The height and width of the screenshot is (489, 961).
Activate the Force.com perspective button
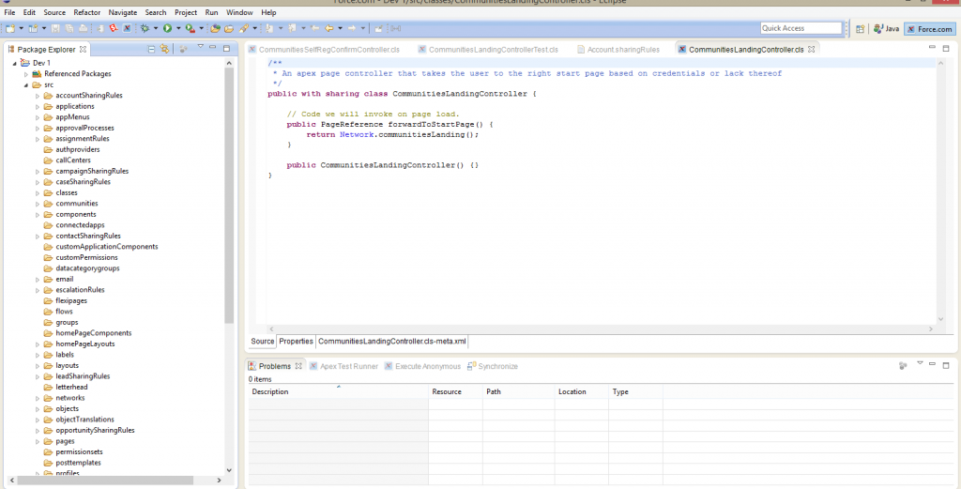click(x=928, y=29)
